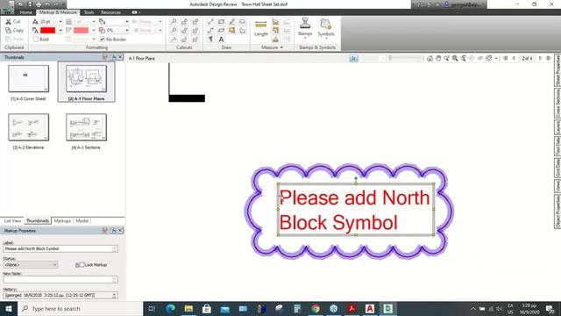
Task: Select the Freehand pencil draw tool
Action: coord(231,22)
